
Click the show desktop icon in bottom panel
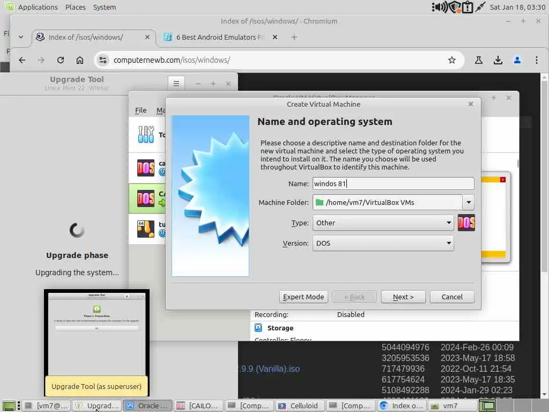[x=9, y=406]
